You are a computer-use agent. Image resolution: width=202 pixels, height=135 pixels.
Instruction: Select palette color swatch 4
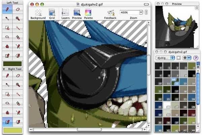(x=192, y=66)
